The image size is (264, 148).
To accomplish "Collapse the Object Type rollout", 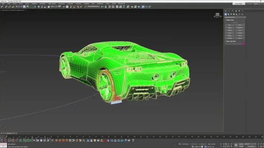I will (230, 20).
